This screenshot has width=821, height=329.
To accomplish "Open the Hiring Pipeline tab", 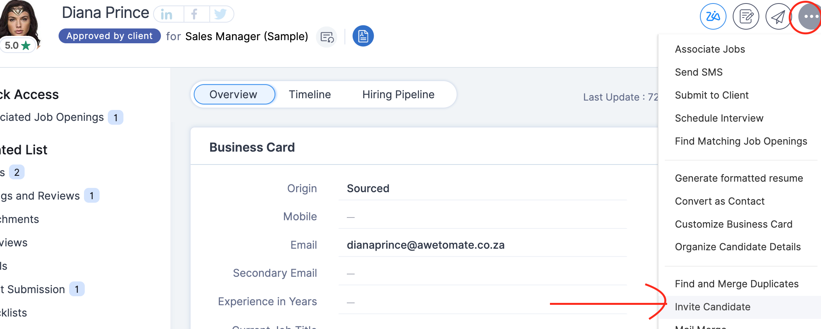I will tap(398, 95).
